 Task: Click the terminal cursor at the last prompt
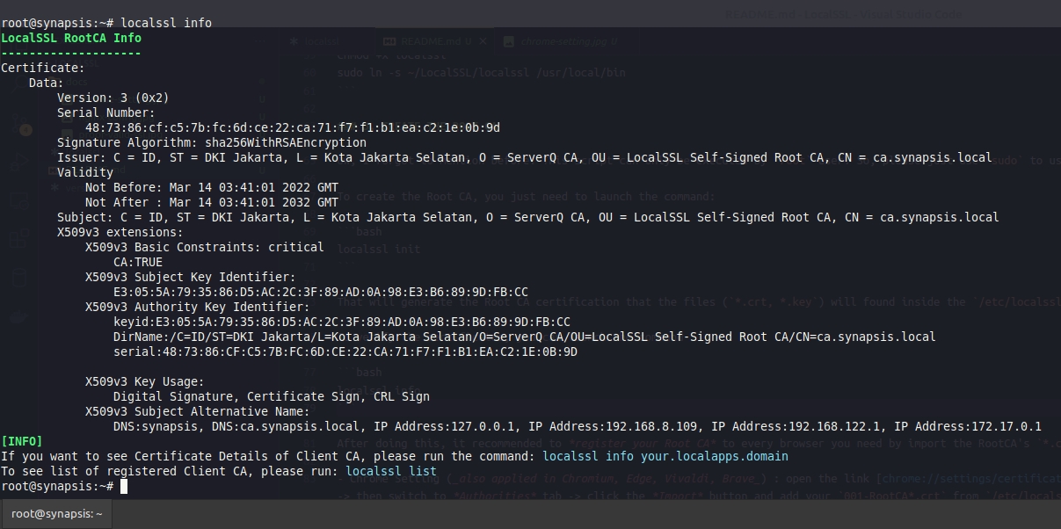pos(125,486)
